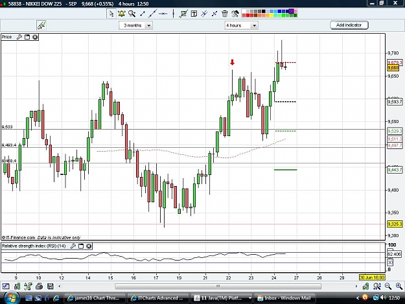405x304 pixels.
Task: Click the 62.406 RSI value label
Action: point(394,254)
